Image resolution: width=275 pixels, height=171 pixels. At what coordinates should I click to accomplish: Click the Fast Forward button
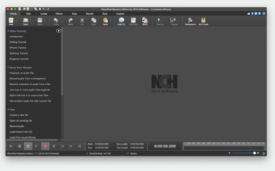[71, 146]
